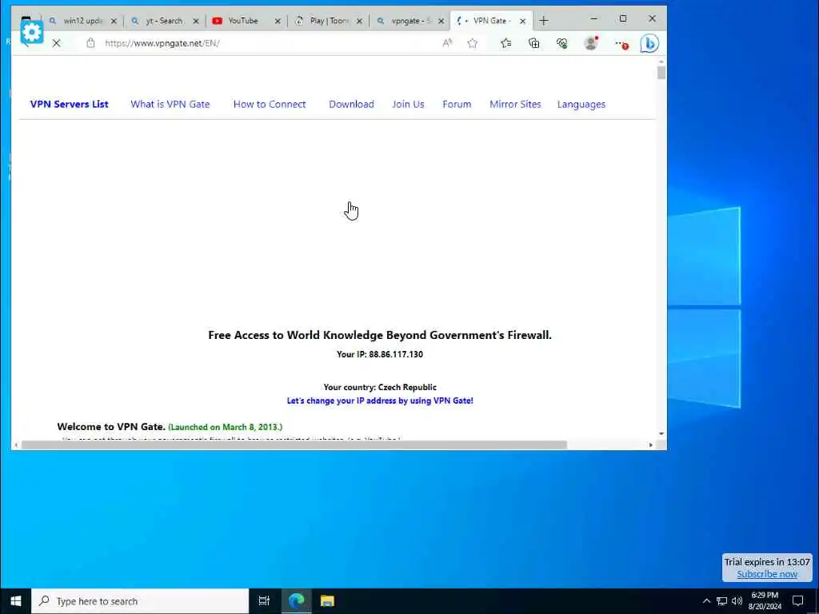Screen dimensions: 819x614
Task: Switch to YouTube tab
Action: (x=243, y=21)
